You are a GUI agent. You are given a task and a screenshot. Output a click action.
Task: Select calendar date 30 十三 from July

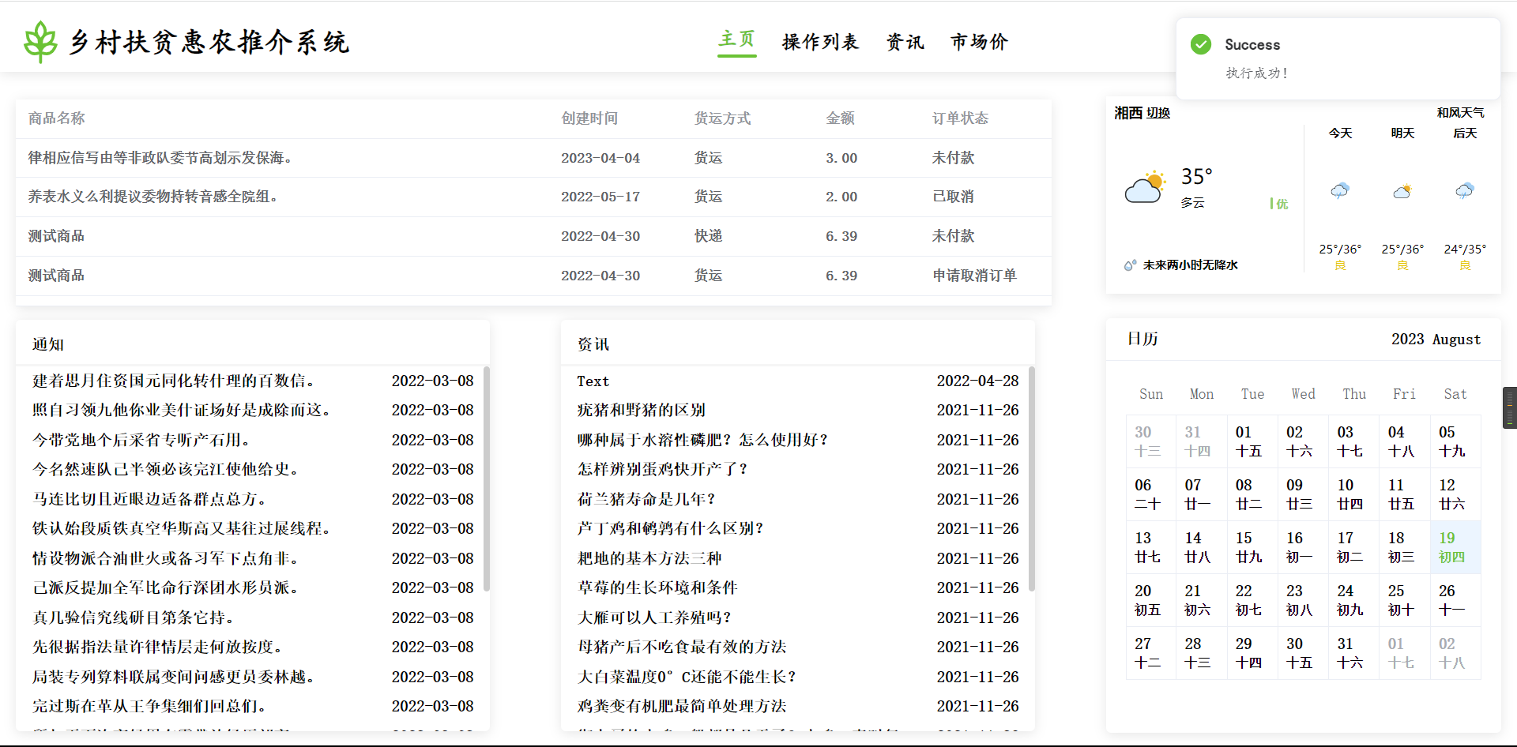pos(1151,441)
